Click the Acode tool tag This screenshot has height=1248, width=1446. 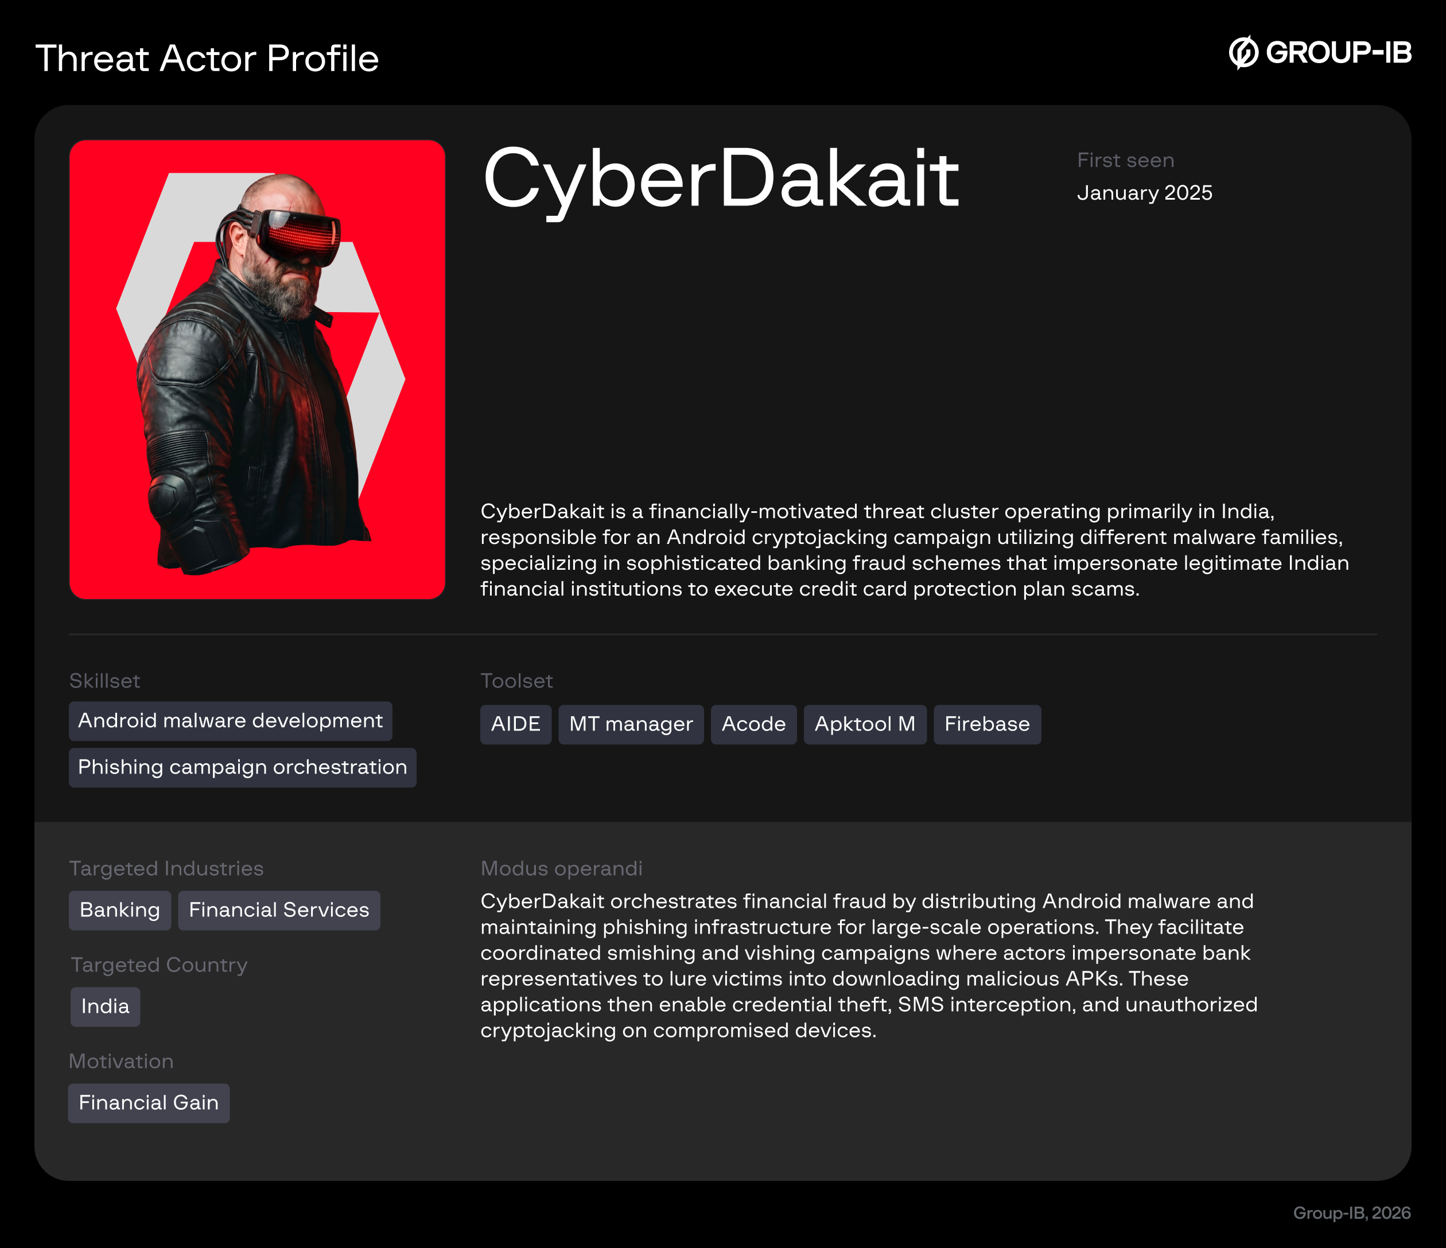[x=754, y=725]
